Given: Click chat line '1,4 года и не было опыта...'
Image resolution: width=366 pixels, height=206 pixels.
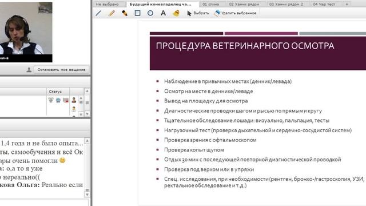Looking at the screenshot, I should (x=42, y=143).
